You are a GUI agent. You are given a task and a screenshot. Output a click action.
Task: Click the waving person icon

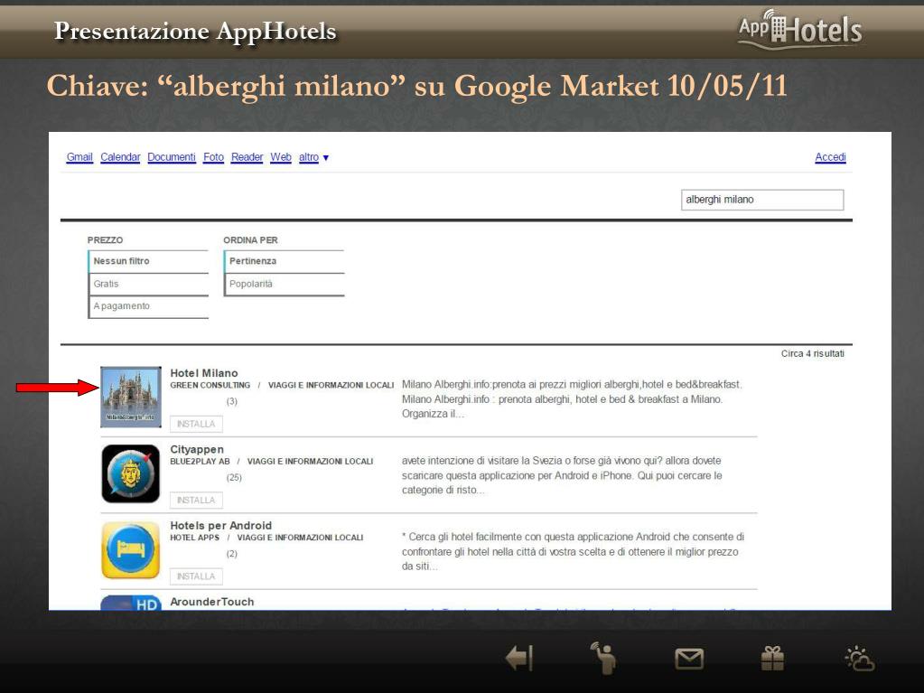[604, 658]
